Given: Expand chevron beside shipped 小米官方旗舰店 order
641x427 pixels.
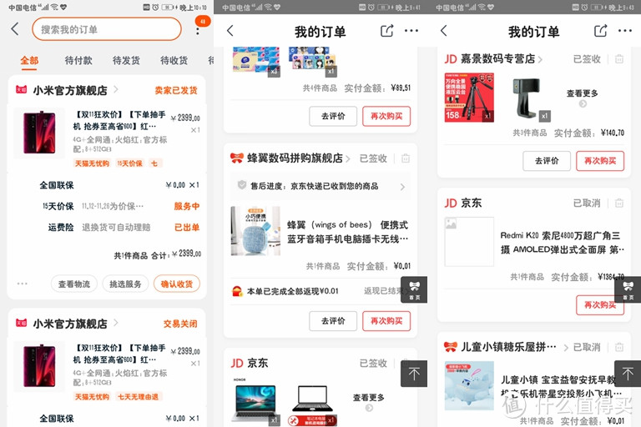Looking at the screenshot, I should click(x=116, y=89).
